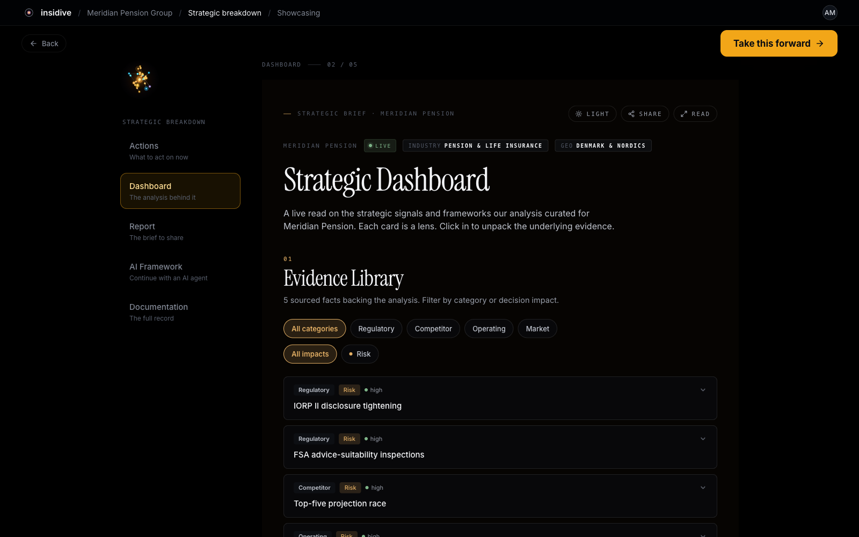Click Industry Pension & Life Insurance tag
Image resolution: width=859 pixels, height=537 pixels.
[475, 146]
